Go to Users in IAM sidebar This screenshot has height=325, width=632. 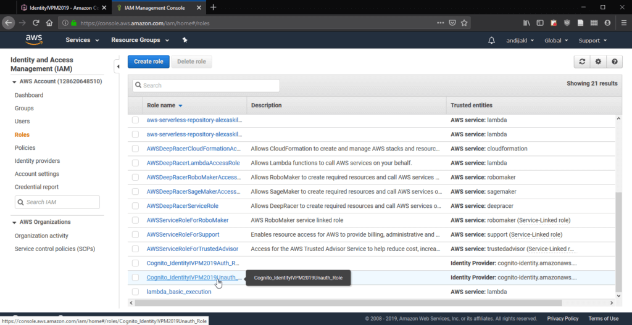22,121
